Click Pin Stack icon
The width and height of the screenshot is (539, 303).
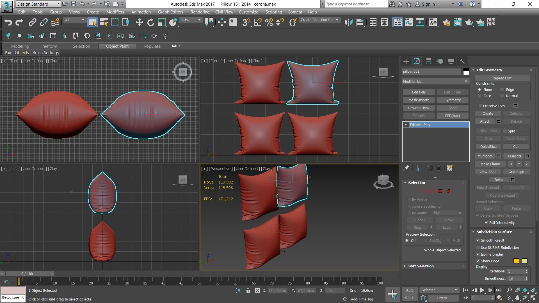pos(406,168)
